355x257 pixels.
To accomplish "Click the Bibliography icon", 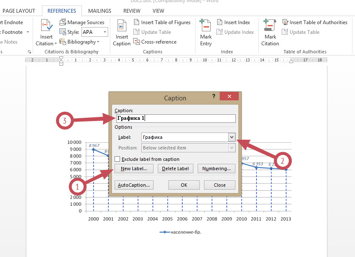I will point(63,41).
